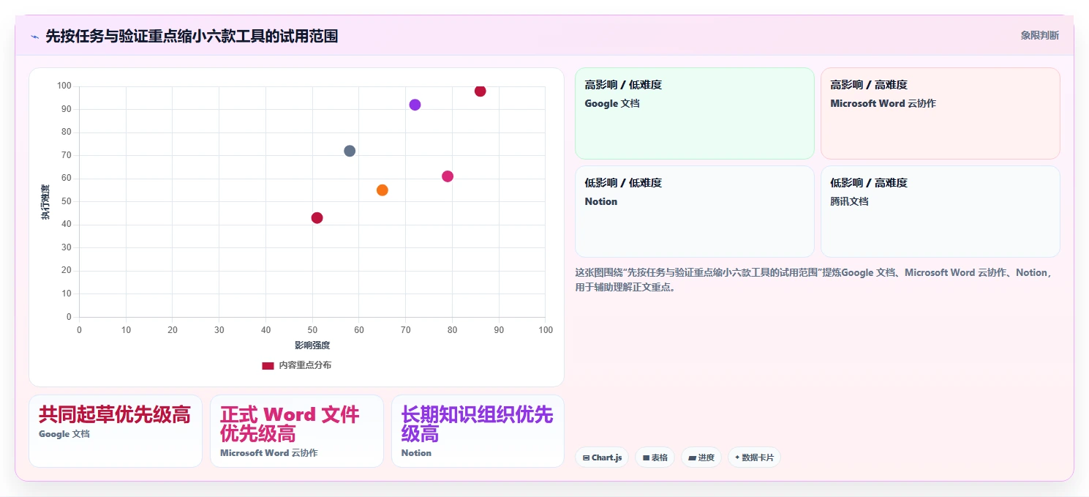This screenshot has width=1089, height=497.
Task: Click the header title 先按任务与验证重点缩小六款工具的试用范围
Action: (x=192, y=36)
